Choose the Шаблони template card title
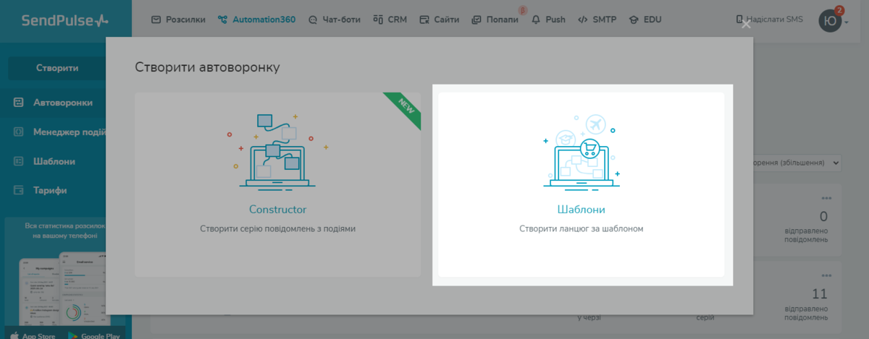Viewport: 869px width, 339px height. tap(581, 210)
